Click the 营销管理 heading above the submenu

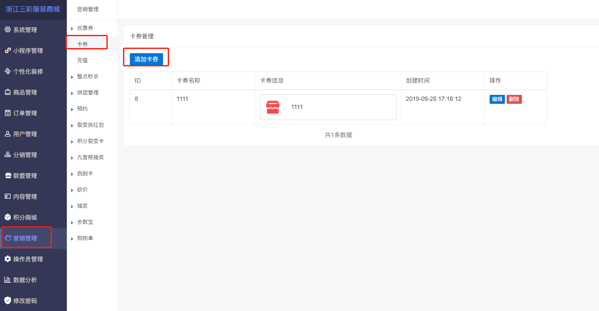tap(88, 9)
